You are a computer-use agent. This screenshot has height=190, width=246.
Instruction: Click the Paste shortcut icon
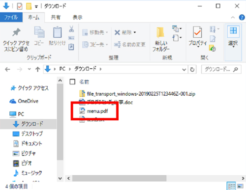click(71, 47)
